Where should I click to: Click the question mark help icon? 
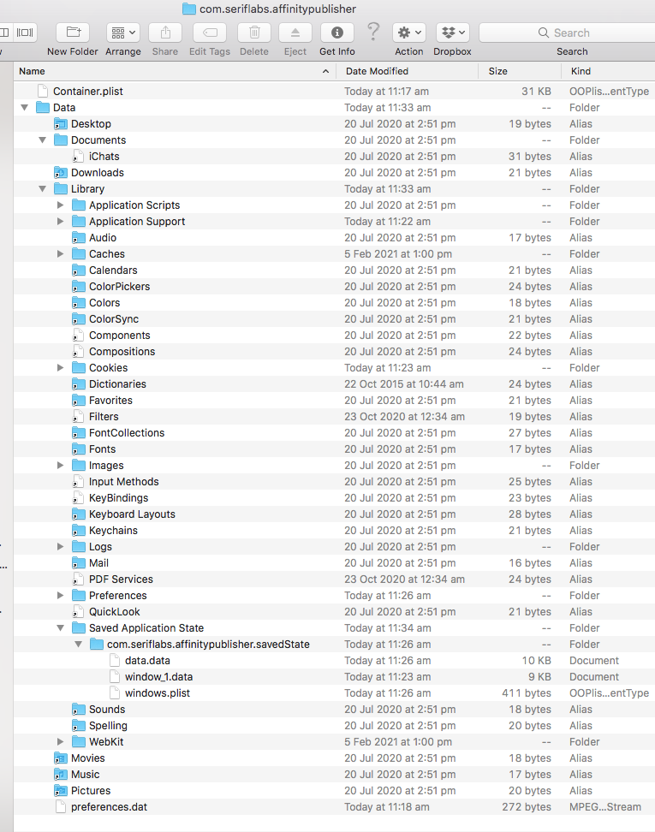373,32
